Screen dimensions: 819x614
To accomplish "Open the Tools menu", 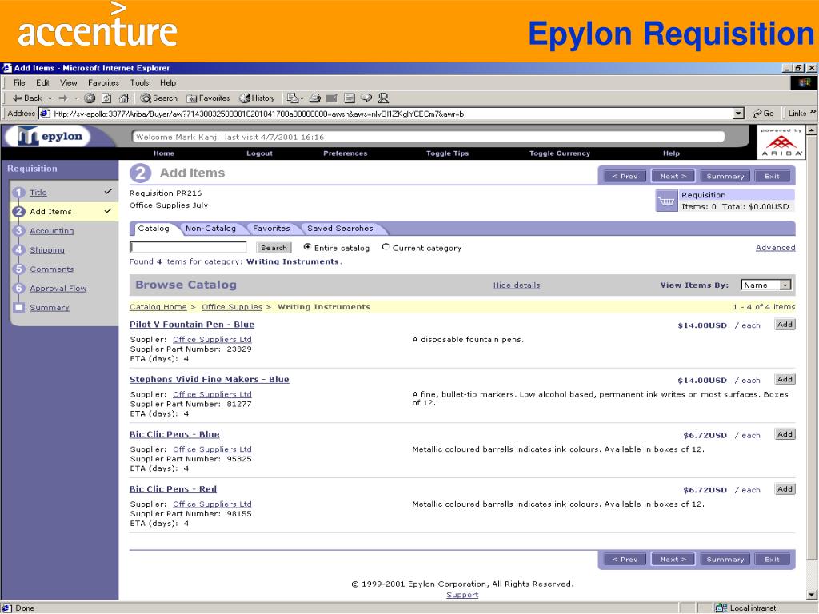I will (x=139, y=82).
